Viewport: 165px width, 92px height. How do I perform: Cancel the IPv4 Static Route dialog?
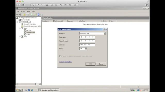coord(101,64)
